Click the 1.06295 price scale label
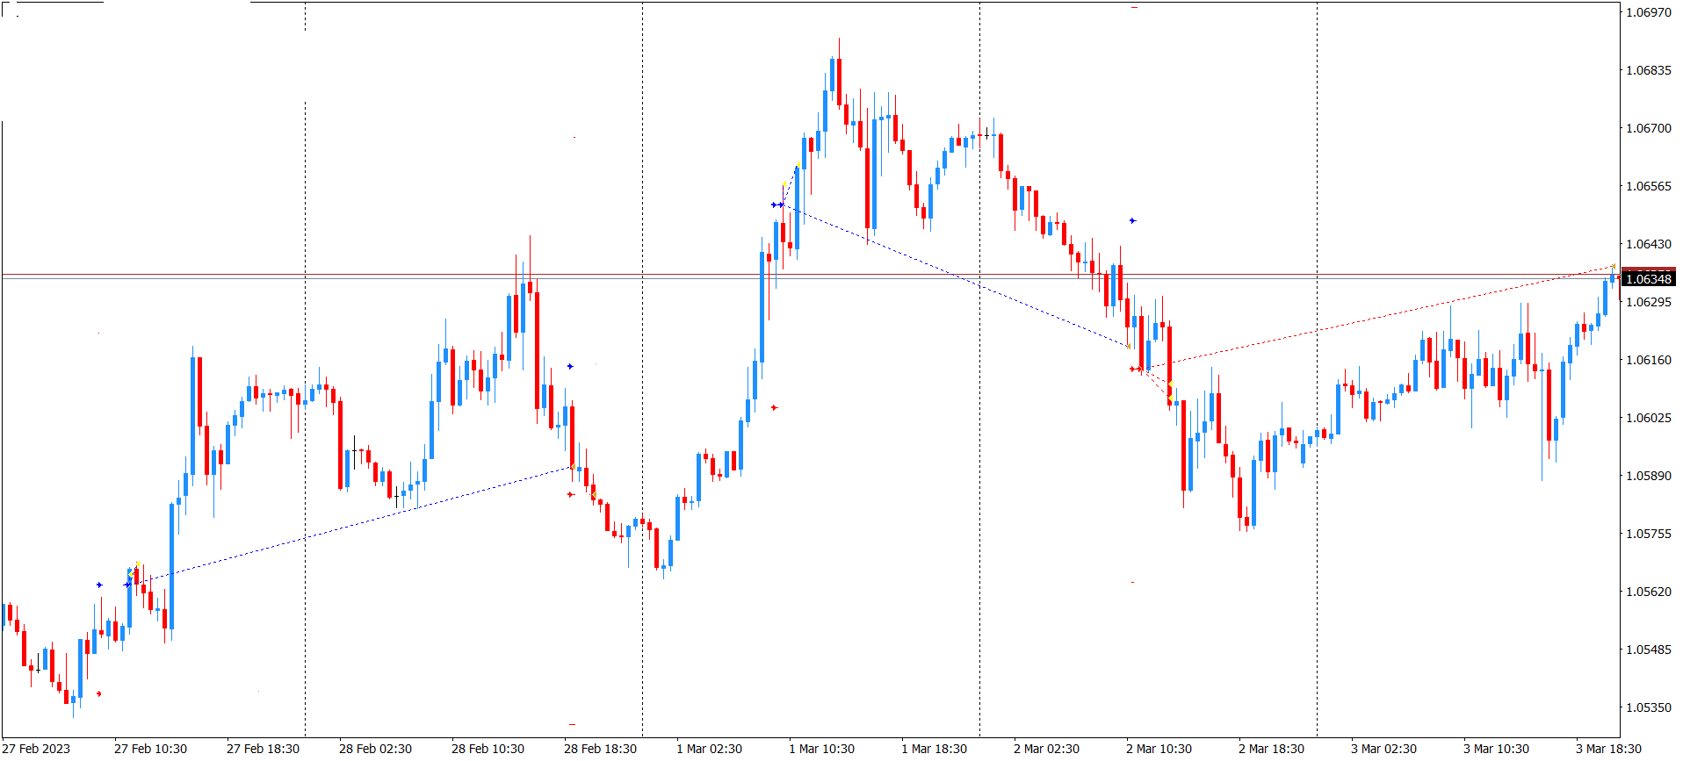Screen dimensions: 1683x761 [1649, 302]
